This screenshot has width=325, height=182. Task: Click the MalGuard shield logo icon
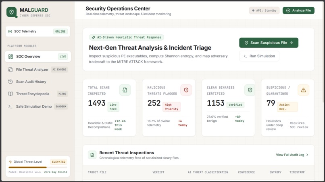click(x=12, y=12)
